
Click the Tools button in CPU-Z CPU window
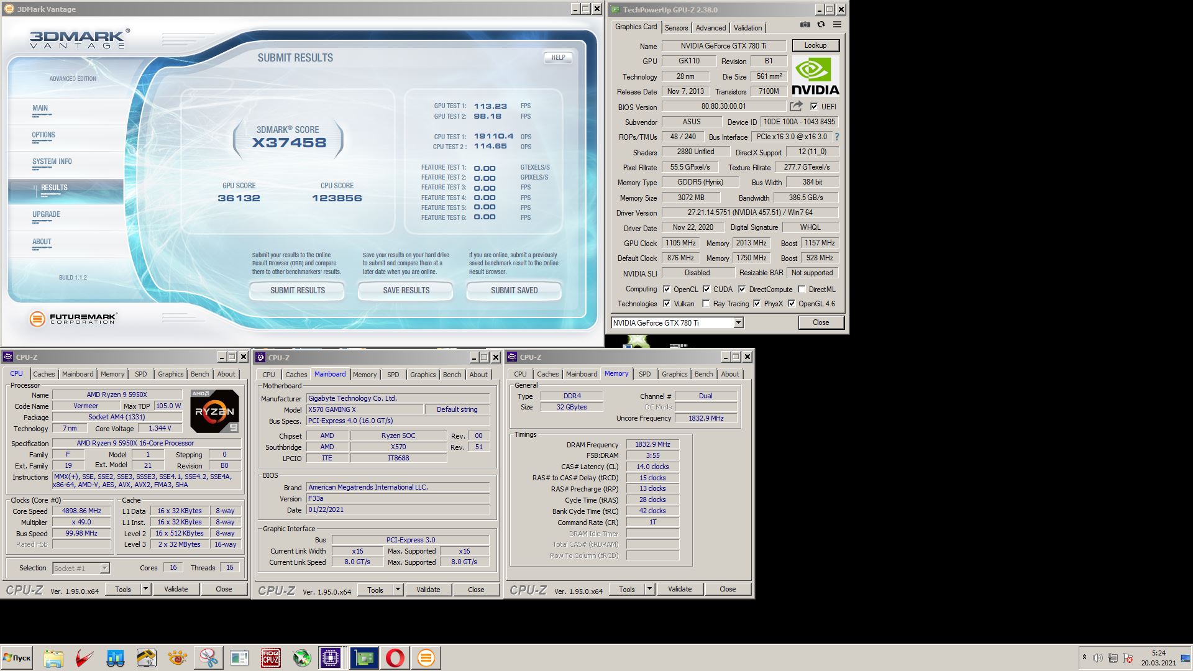123,588
